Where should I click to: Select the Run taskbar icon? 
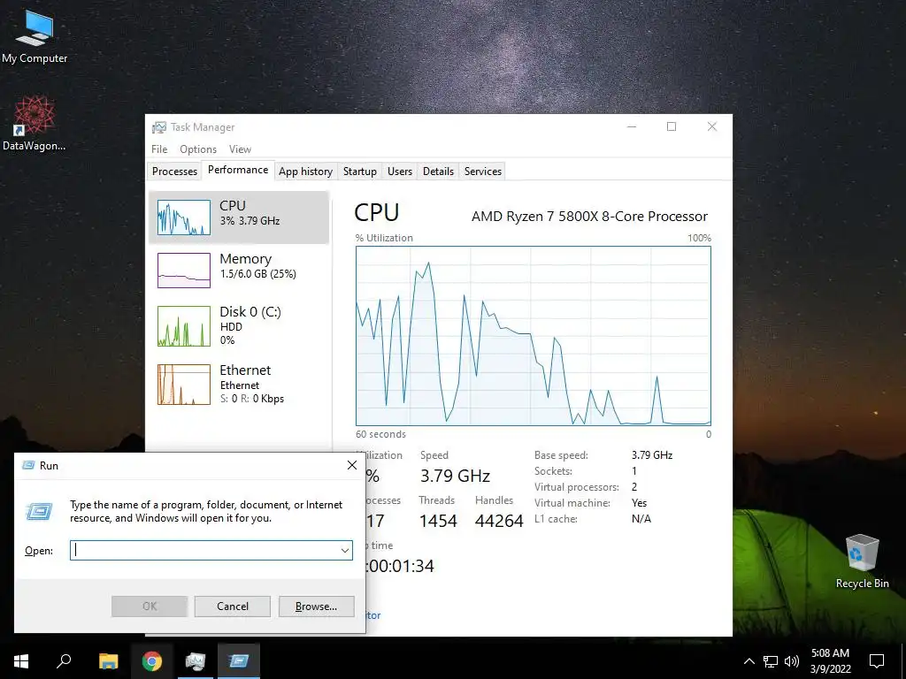pyautogui.click(x=239, y=661)
